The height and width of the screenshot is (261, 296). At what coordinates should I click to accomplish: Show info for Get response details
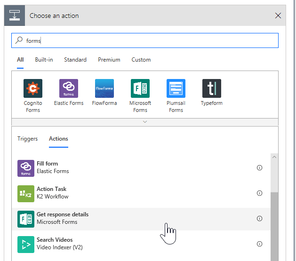[260, 218]
